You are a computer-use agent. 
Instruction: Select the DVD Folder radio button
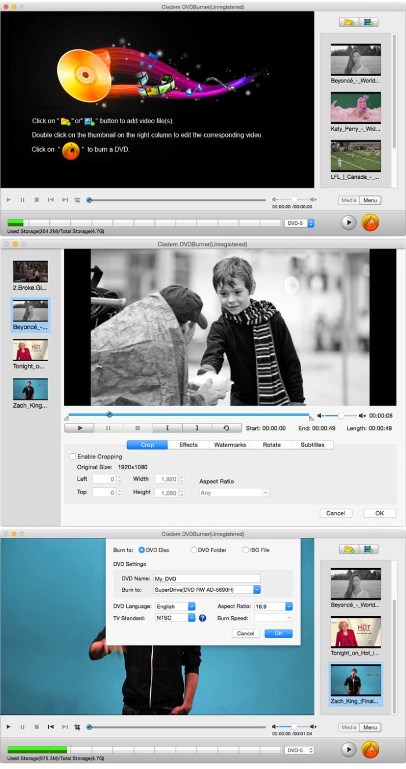click(194, 550)
